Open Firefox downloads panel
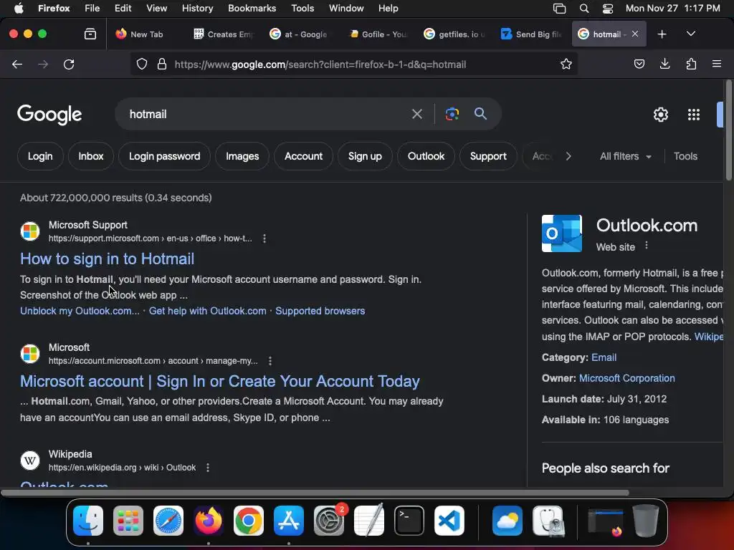This screenshot has width=734, height=550. click(664, 64)
